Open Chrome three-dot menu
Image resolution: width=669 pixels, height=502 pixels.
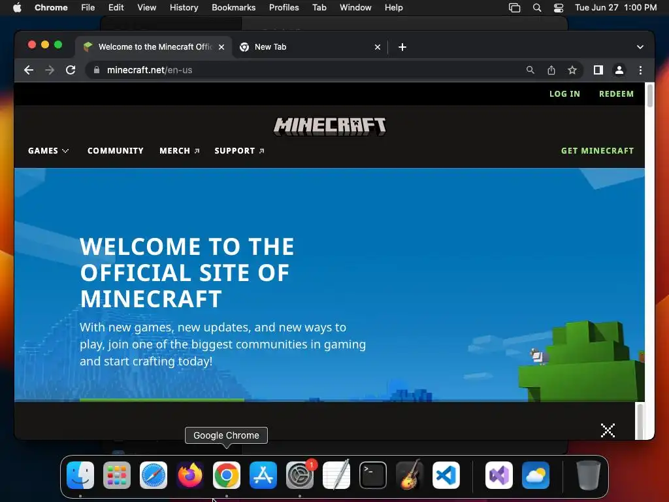[x=640, y=70]
